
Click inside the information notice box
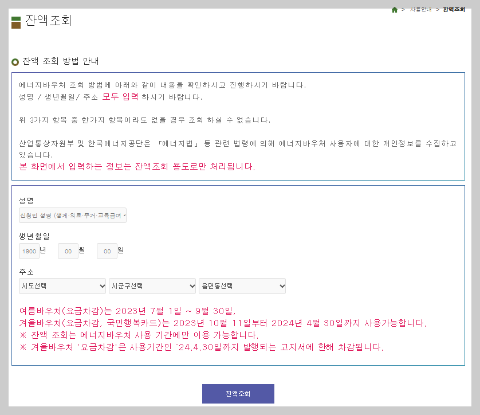[238, 126]
